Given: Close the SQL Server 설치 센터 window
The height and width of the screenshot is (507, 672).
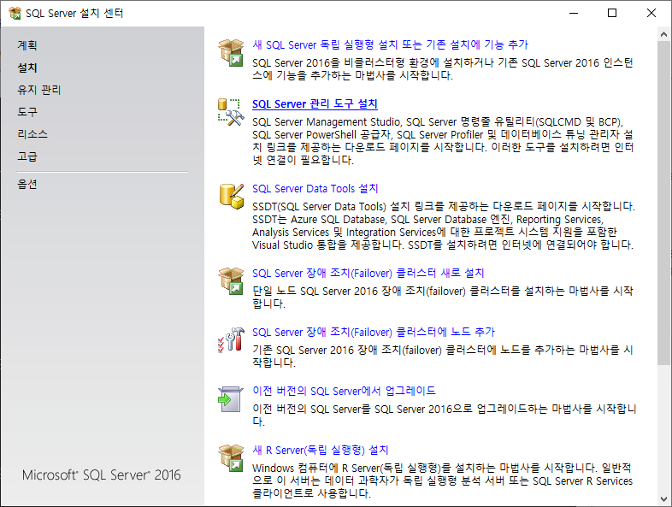Looking at the screenshot, I should click(x=651, y=14).
